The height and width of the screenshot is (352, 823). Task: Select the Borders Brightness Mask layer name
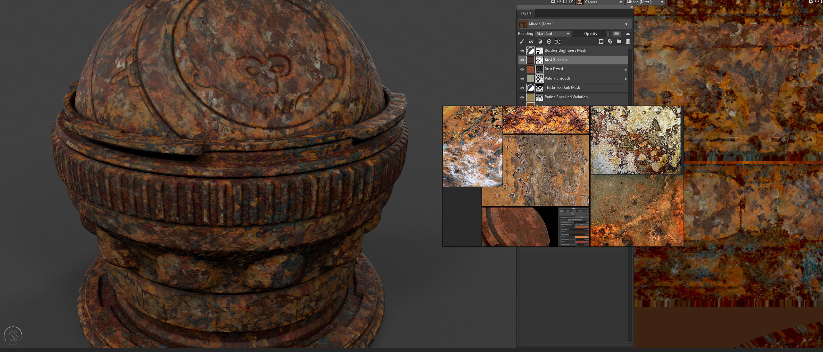[565, 50]
